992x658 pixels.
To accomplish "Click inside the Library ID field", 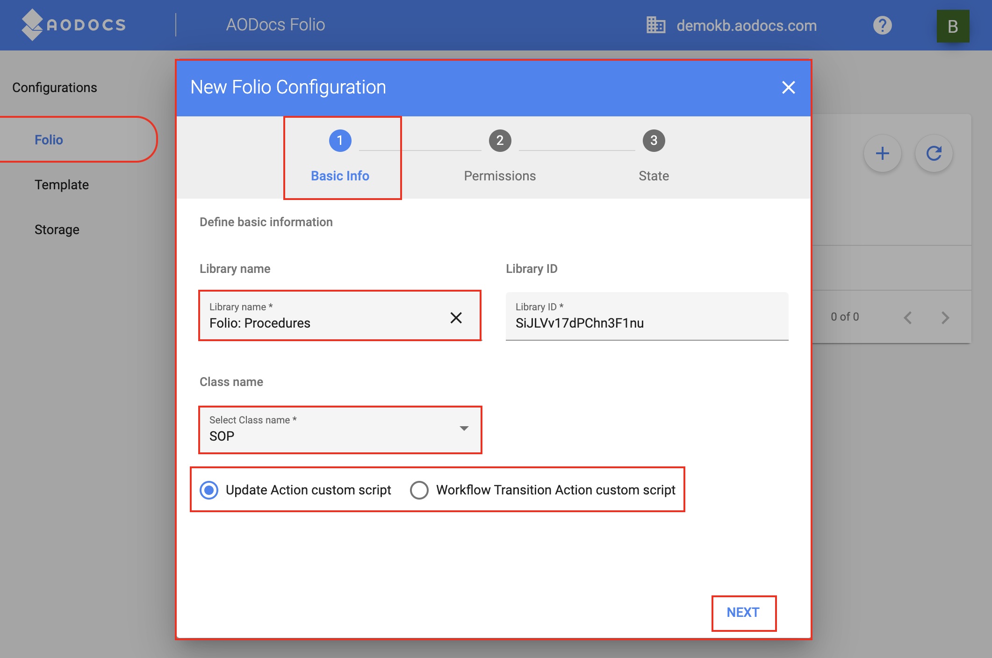I will tap(647, 322).
